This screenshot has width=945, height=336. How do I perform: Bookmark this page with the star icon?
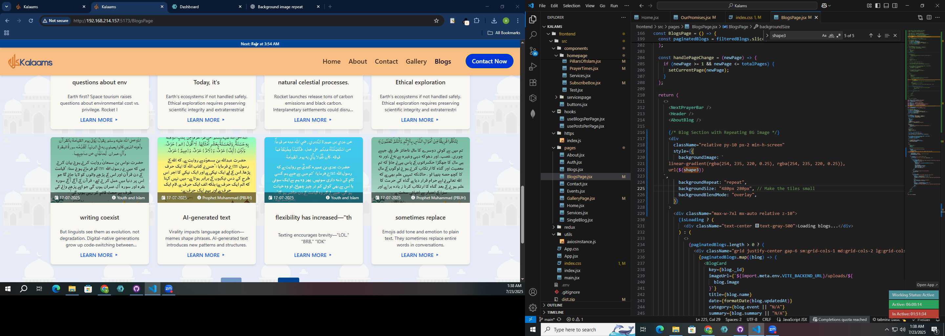(x=436, y=21)
